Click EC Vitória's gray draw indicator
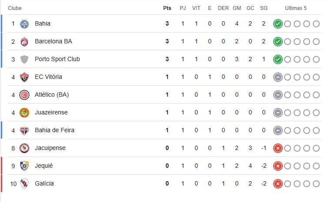328x202 pixels. click(x=278, y=77)
